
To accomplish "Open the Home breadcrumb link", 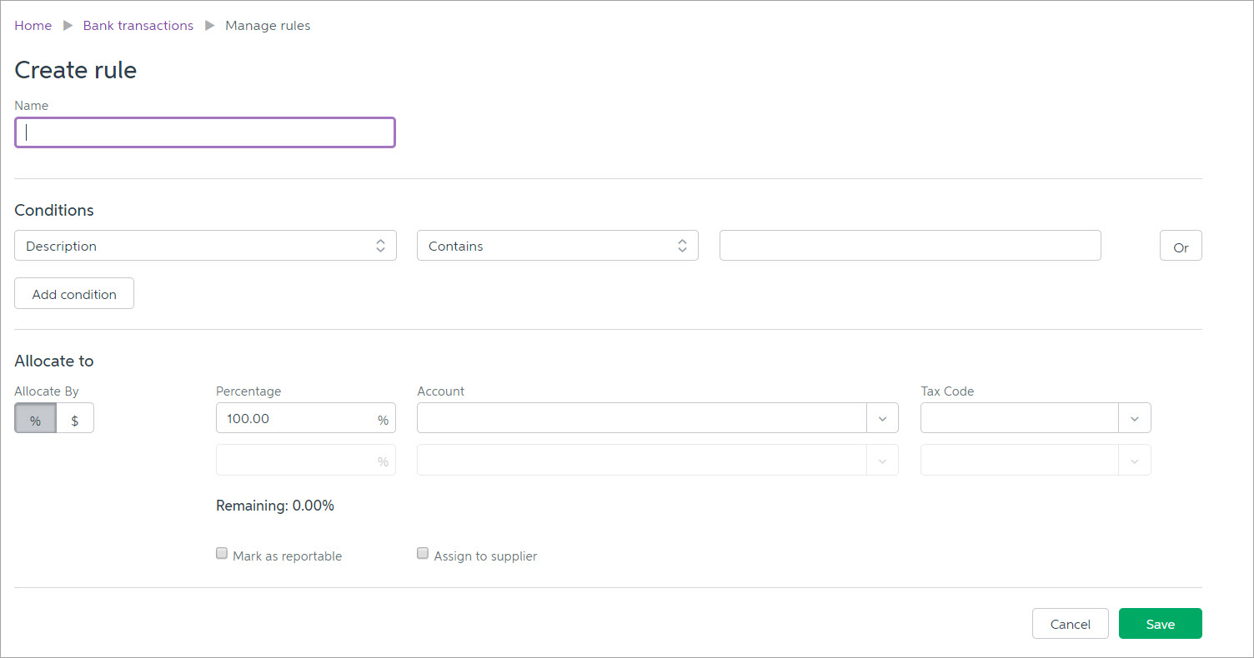I will coord(33,26).
